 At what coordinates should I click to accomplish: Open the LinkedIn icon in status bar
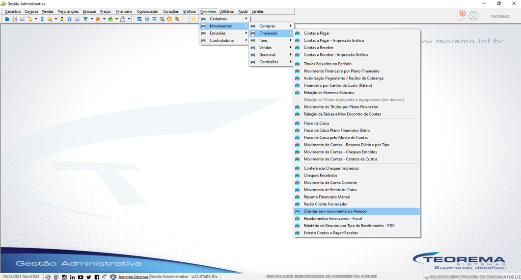point(73,277)
